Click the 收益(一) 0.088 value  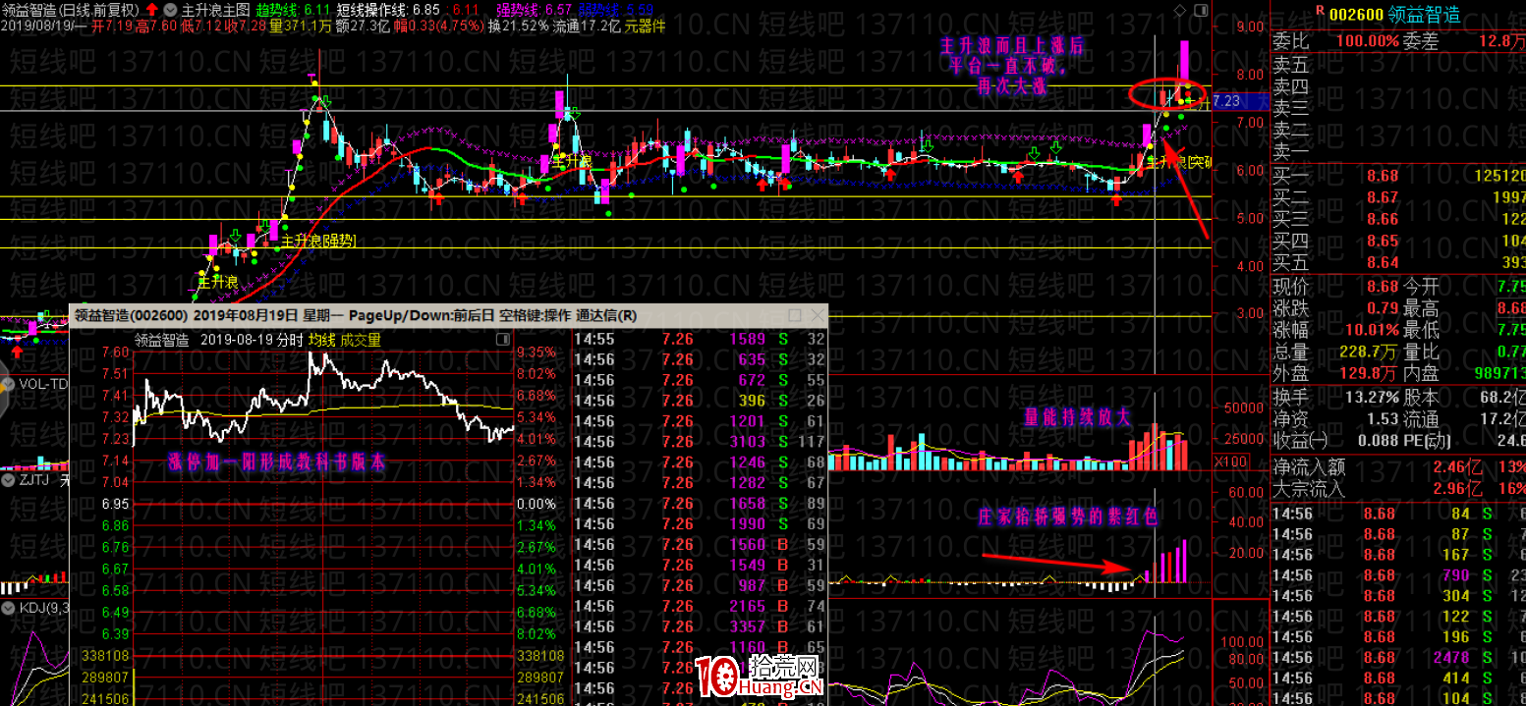tap(1377, 441)
